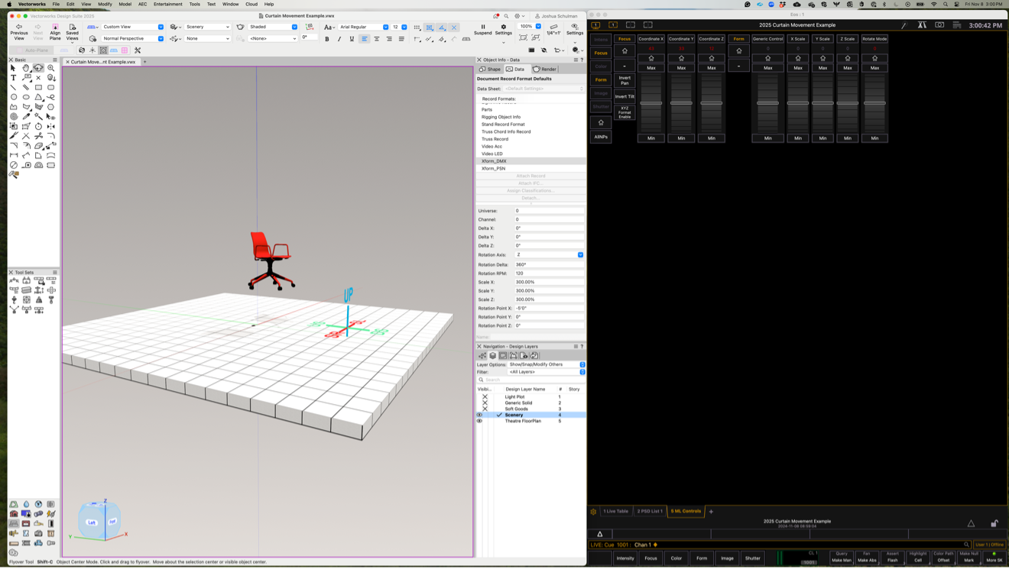The height and width of the screenshot is (569, 1009).
Task: Click the unlock padlock icon in Eos
Action: (994, 523)
